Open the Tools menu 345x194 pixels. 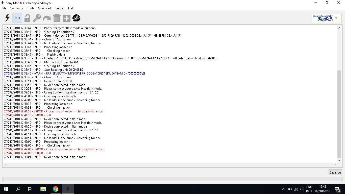click(x=31, y=8)
